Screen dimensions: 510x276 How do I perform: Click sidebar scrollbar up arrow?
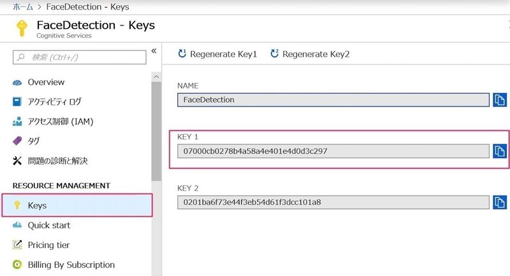pos(156,77)
